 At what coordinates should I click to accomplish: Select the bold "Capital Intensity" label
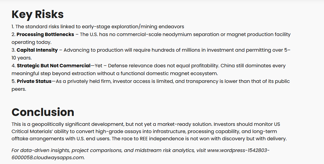37,50
